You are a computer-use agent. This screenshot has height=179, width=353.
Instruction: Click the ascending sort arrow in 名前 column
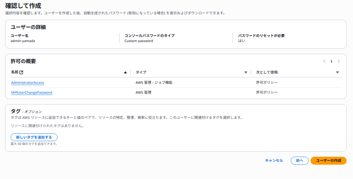point(125,72)
